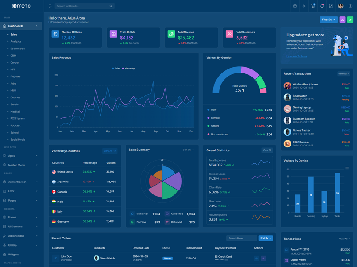Open the user profile avatar

(x=340, y=6)
